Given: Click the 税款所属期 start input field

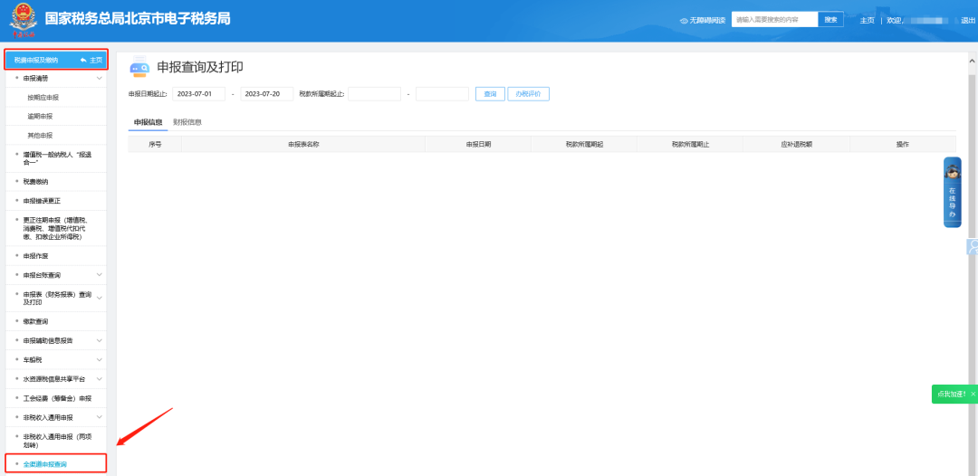Looking at the screenshot, I should [374, 94].
